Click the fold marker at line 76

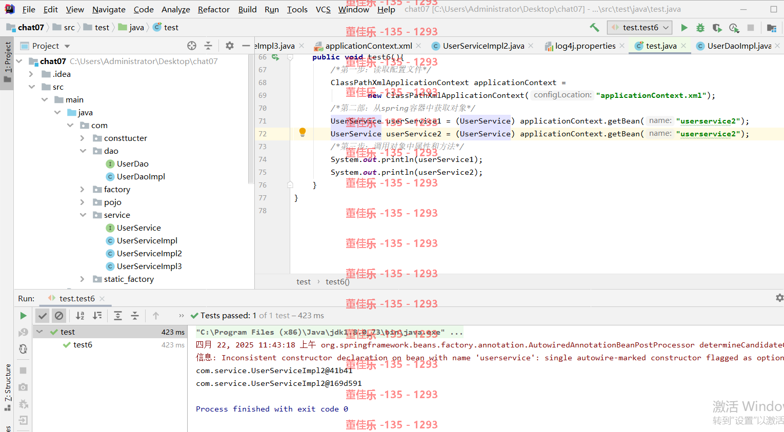tap(290, 185)
